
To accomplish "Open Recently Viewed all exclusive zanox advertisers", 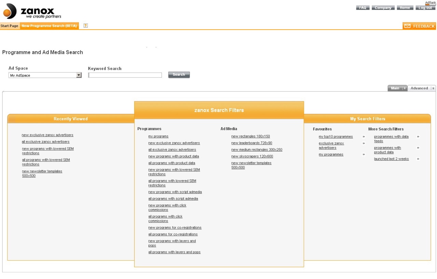I will [45, 142].
